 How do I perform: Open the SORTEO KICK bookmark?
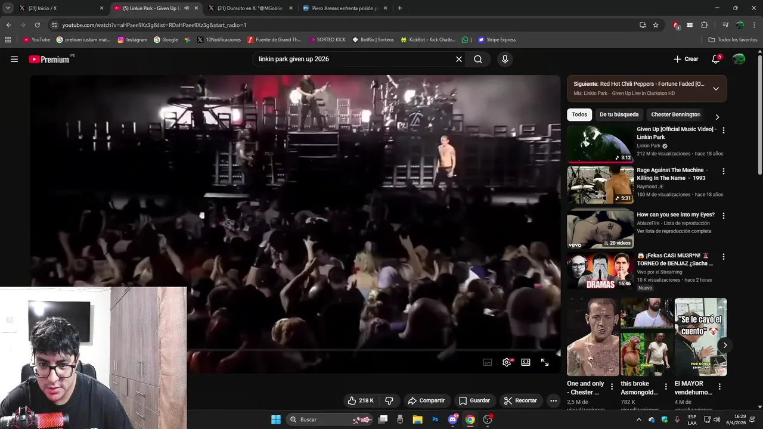pyautogui.click(x=327, y=40)
